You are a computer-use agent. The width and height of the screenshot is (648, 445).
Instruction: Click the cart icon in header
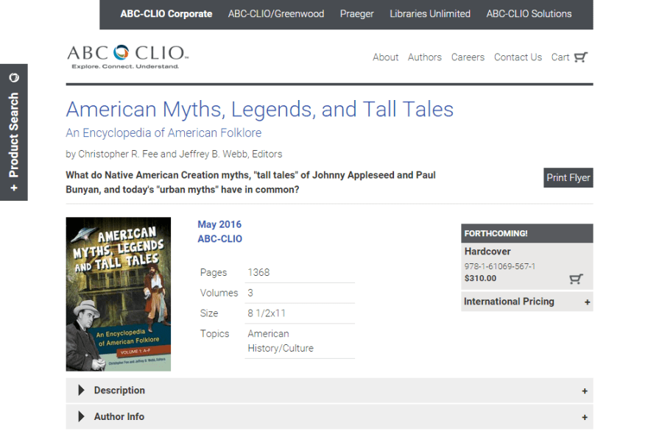(580, 57)
